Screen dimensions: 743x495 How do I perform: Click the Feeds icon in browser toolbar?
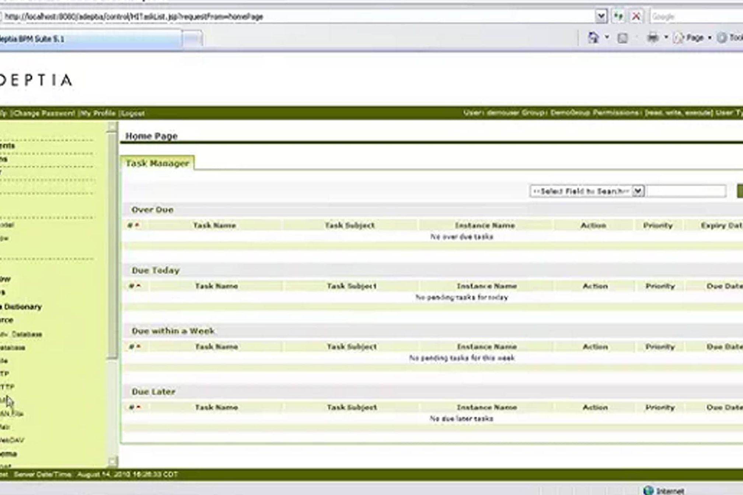tap(622, 38)
